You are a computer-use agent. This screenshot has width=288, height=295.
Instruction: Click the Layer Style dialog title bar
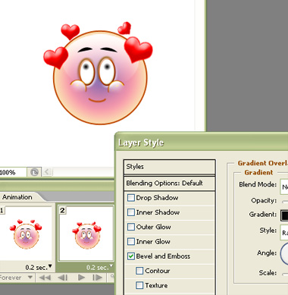point(202,143)
